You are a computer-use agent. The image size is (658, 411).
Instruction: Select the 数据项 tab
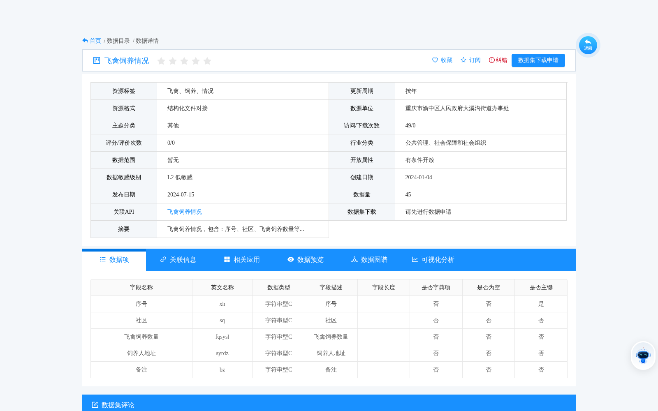point(114,260)
